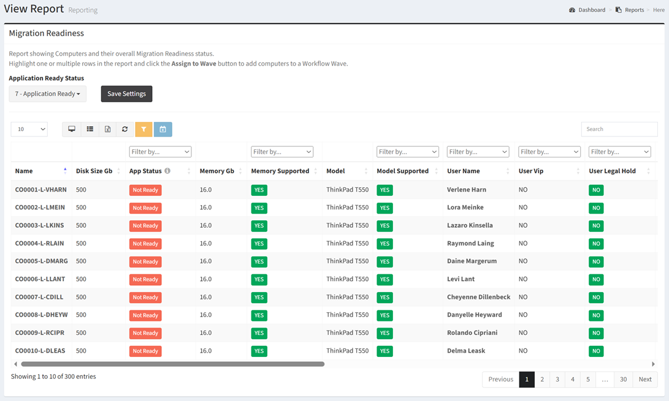This screenshot has width=669, height=401.
Task: Go to the Next page of results
Action: tap(644, 380)
